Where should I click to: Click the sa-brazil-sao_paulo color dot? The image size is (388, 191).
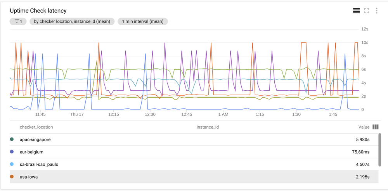(x=12, y=164)
